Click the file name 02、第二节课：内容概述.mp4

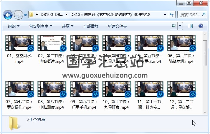[52, 59]
